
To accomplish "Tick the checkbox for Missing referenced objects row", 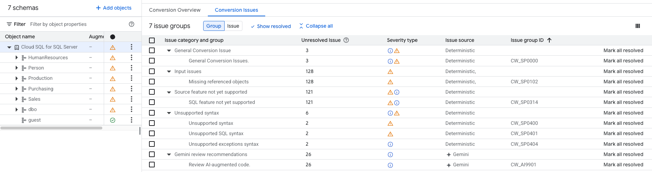I will (x=152, y=82).
